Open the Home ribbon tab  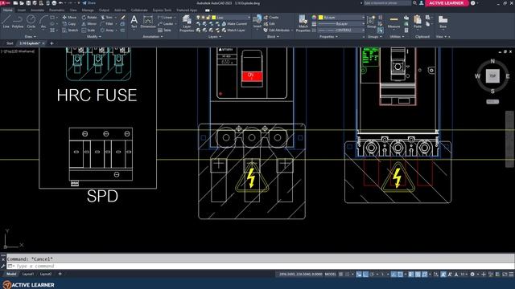click(7, 10)
